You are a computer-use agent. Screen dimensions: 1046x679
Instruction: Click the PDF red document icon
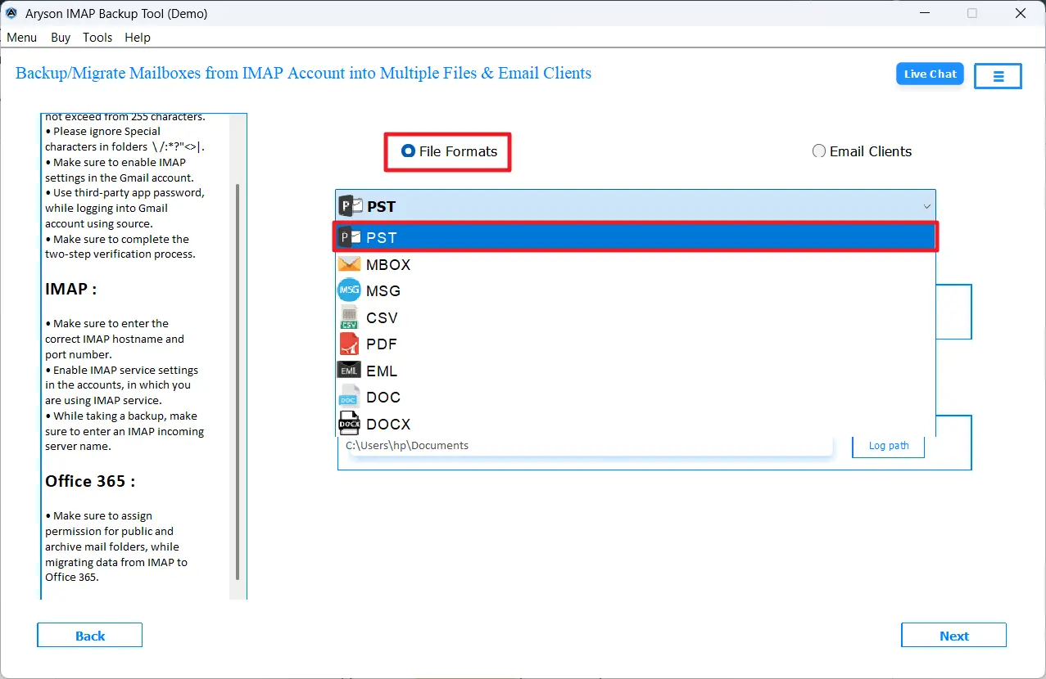point(350,344)
